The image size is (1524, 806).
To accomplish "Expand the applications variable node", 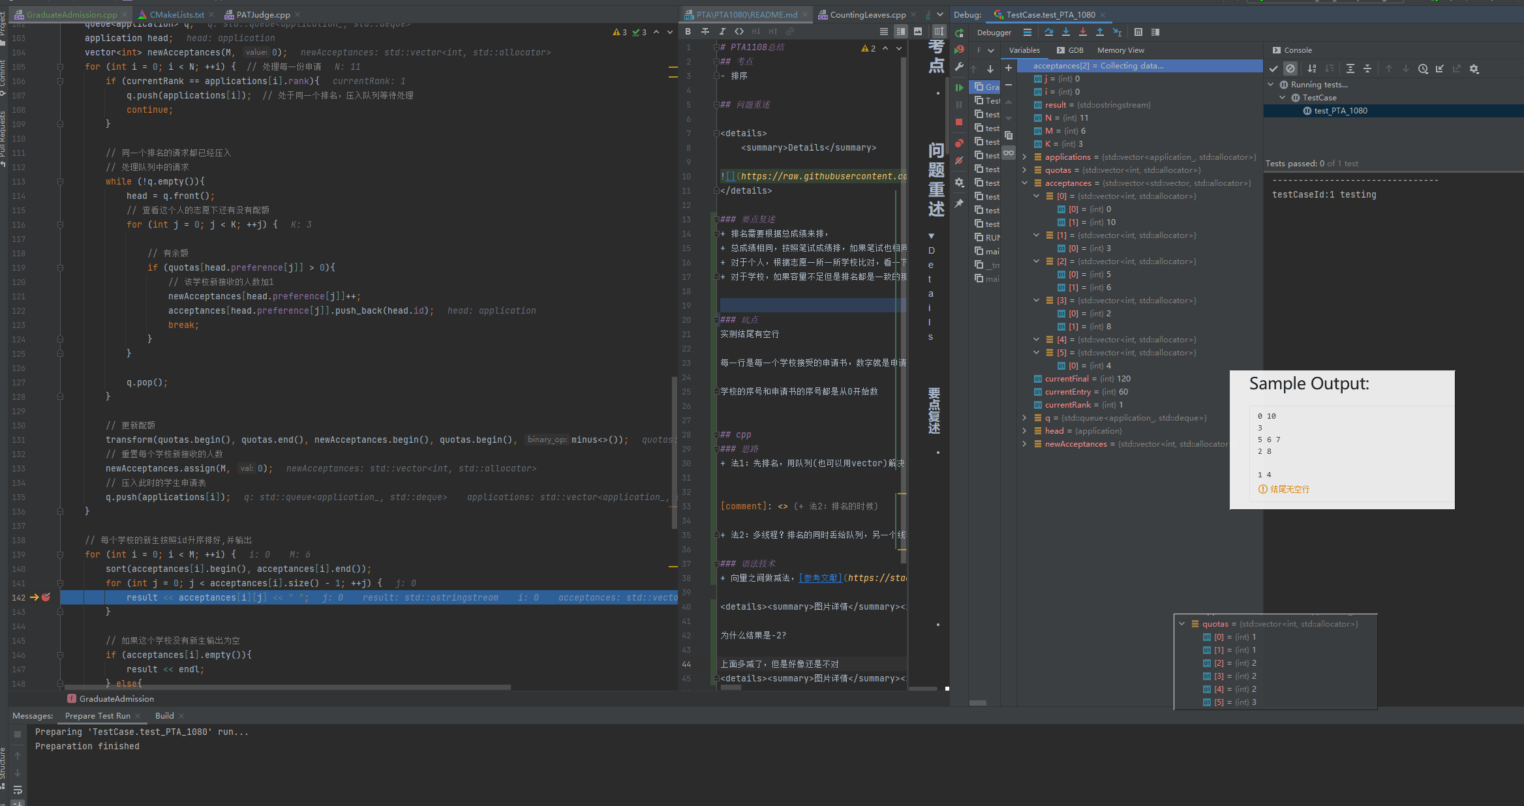I will [x=1024, y=157].
